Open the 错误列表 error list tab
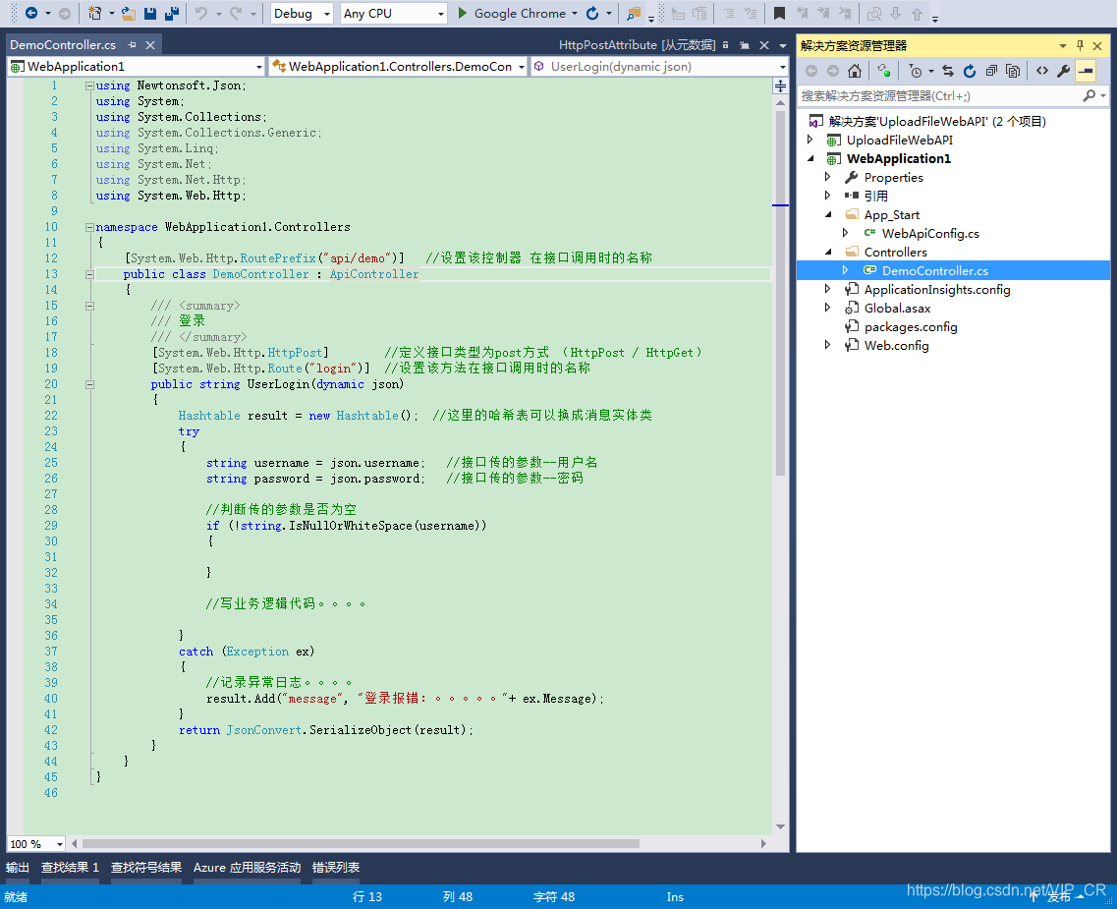The width and height of the screenshot is (1117, 909). 336,868
